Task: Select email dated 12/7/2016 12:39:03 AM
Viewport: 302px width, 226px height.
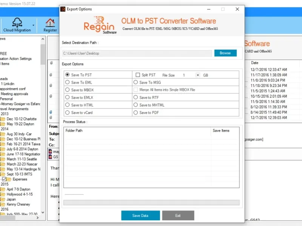Action: [x=268, y=118]
